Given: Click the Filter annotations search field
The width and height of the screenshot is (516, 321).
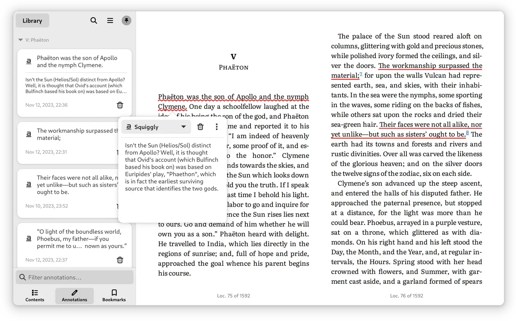Looking at the screenshot, I should point(74,277).
